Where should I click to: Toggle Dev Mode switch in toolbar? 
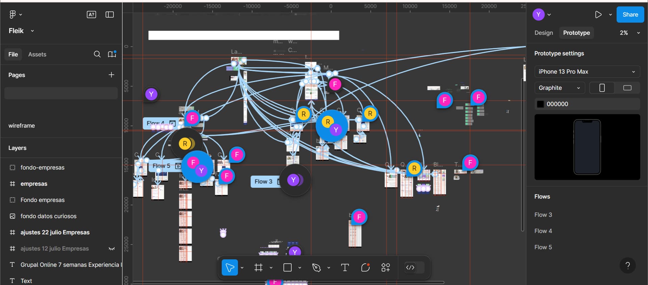pyautogui.click(x=414, y=267)
